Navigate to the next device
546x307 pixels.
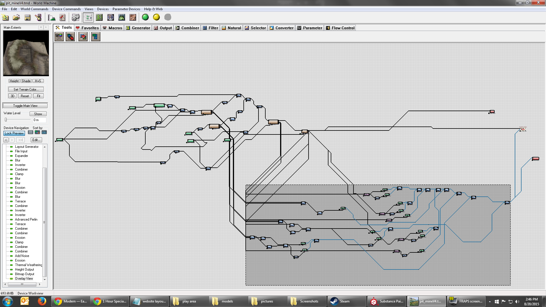pos(12,140)
